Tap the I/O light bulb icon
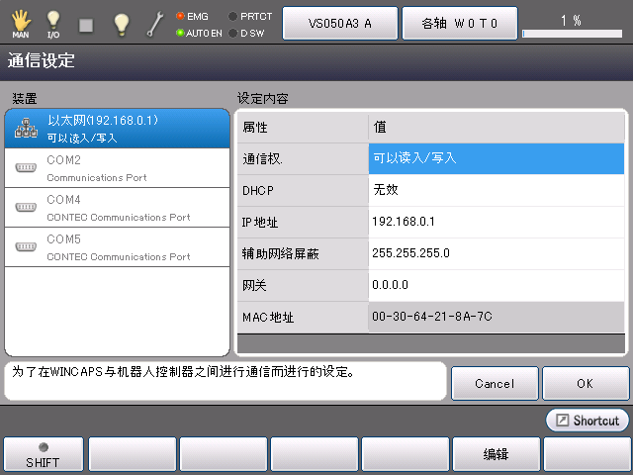This screenshot has height=475, width=633. click(x=53, y=24)
